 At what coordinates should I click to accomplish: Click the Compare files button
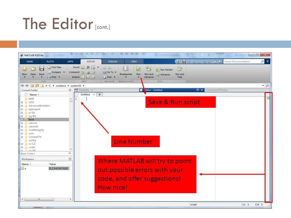(x=54, y=72)
